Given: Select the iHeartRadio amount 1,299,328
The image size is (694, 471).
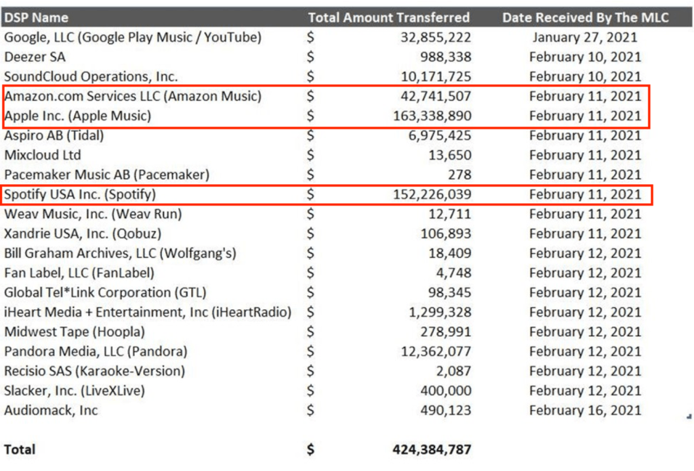Looking at the screenshot, I should coord(439,312).
